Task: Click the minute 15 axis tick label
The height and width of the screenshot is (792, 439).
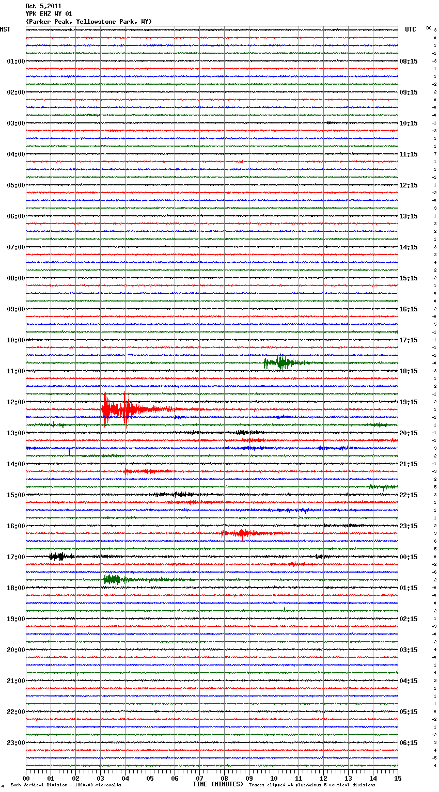Action: click(x=398, y=778)
